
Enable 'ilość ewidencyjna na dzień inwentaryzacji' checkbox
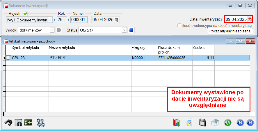pyautogui.click(x=180, y=25)
